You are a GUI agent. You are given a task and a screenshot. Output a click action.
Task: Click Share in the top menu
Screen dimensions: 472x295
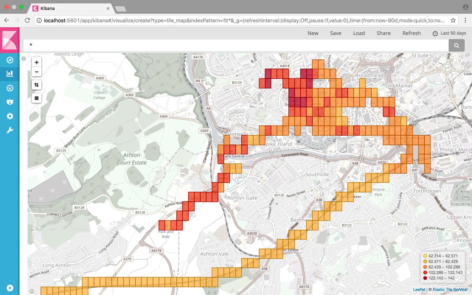383,33
